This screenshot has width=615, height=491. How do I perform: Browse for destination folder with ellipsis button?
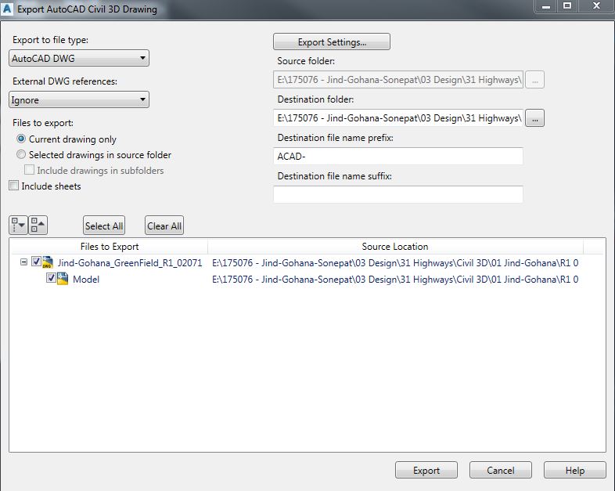[x=534, y=118]
